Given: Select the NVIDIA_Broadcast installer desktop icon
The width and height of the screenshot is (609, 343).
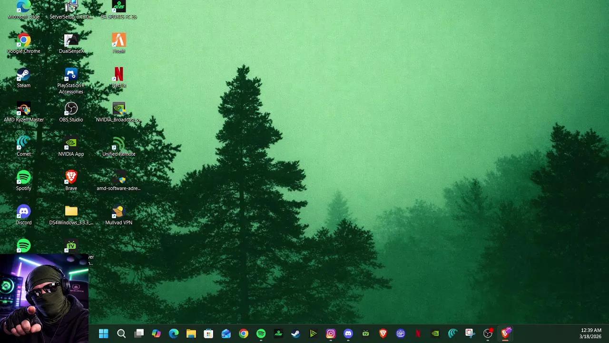Looking at the screenshot, I should [119, 112].
